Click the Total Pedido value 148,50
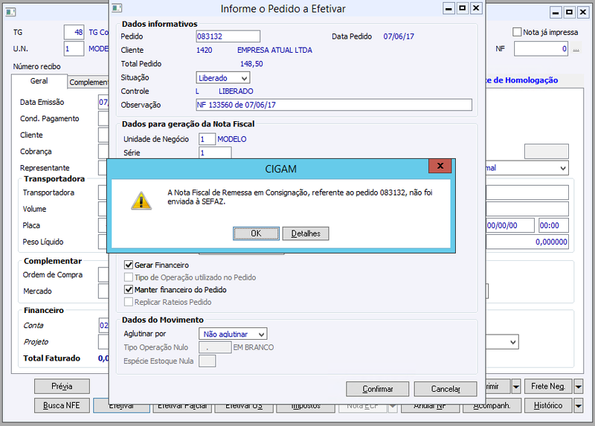Viewport: 595px width, 426px height. pyautogui.click(x=251, y=64)
